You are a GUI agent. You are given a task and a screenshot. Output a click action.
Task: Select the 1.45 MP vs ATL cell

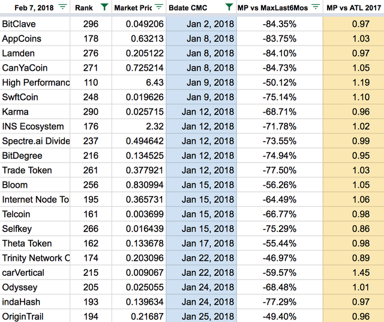(353, 273)
